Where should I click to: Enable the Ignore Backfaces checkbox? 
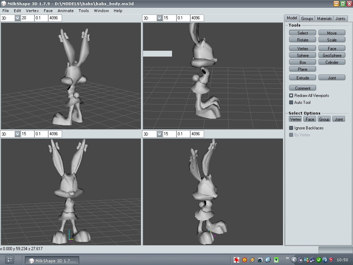[x=291, y=128]
